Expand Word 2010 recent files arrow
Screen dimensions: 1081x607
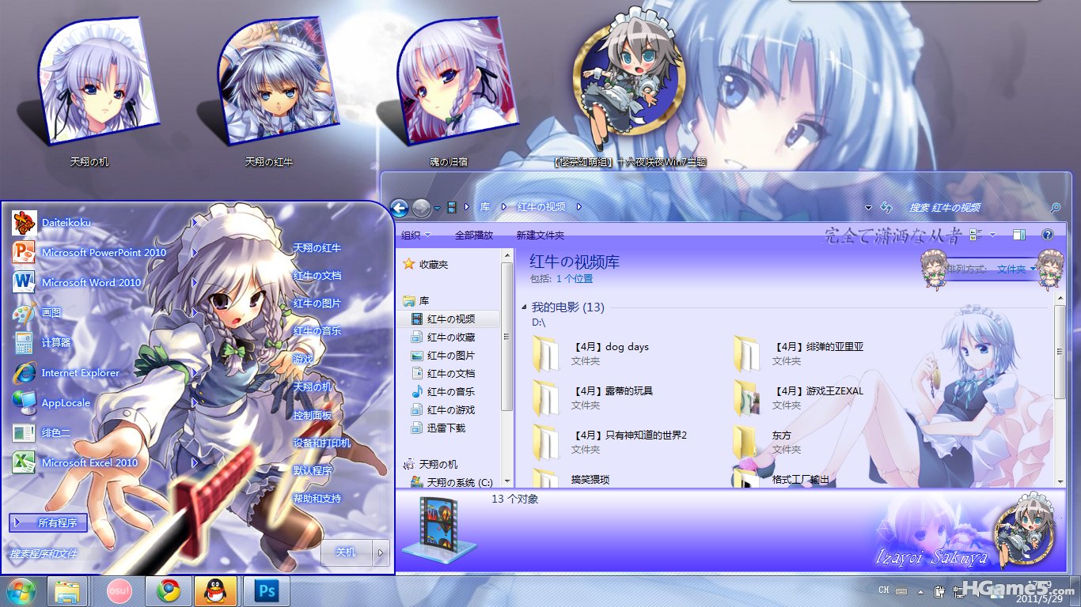pyautogui.click(x=195, y=283)
